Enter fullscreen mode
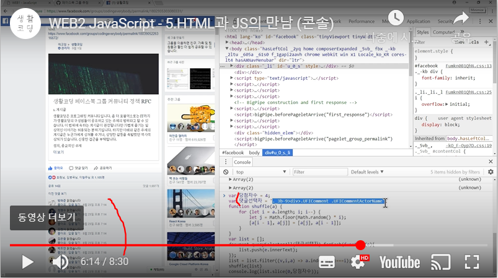 tap(471, 262)
